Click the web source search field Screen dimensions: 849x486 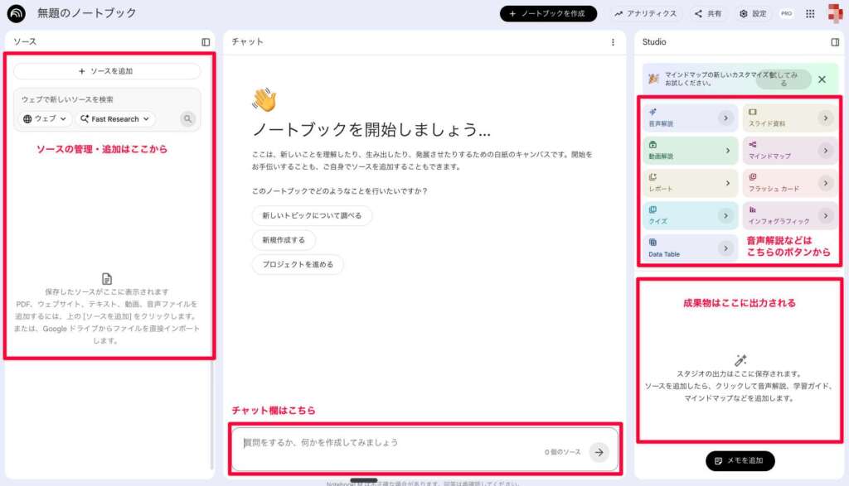tap(107, 99)
